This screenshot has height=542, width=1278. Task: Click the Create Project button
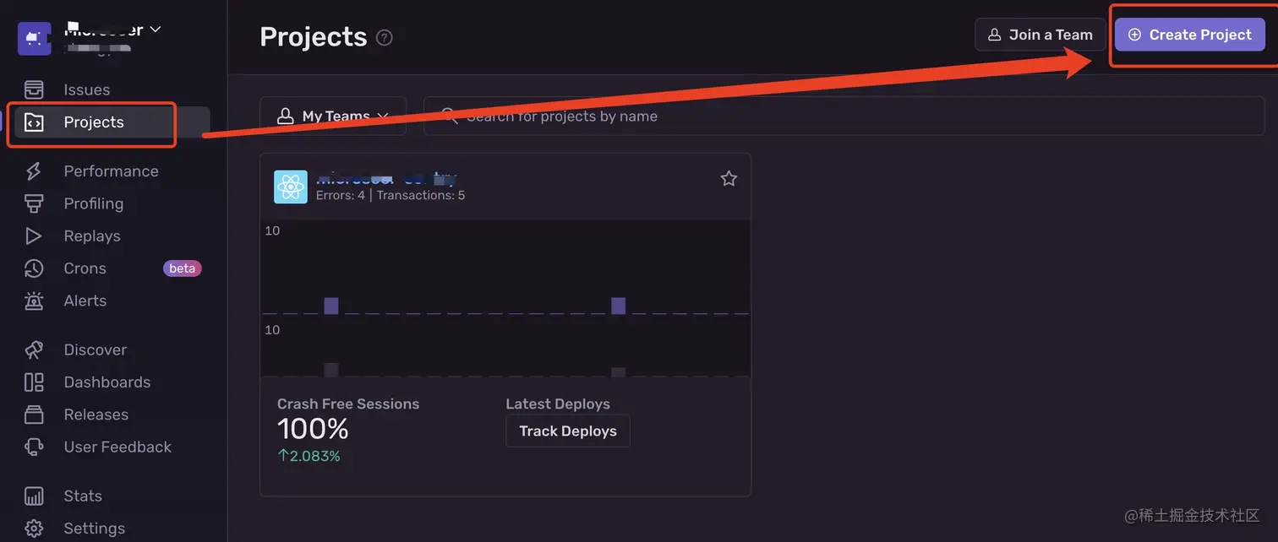[1190, 35]
